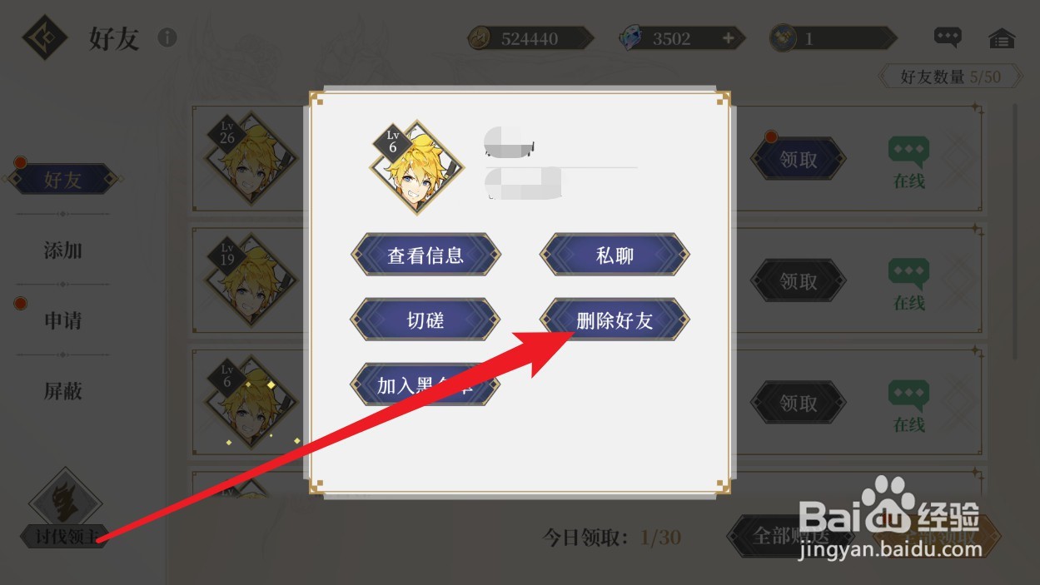Open the chat bubble icon in top bar
Screen dimensions: 1040x585
coord(948,37)
